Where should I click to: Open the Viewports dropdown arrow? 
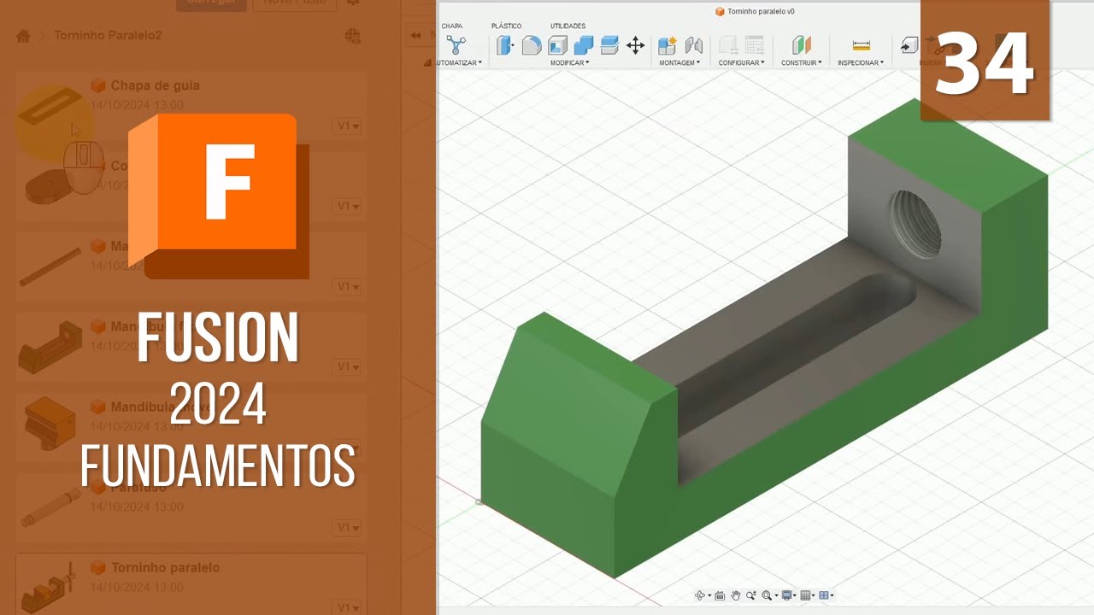[x=832, y=596]
